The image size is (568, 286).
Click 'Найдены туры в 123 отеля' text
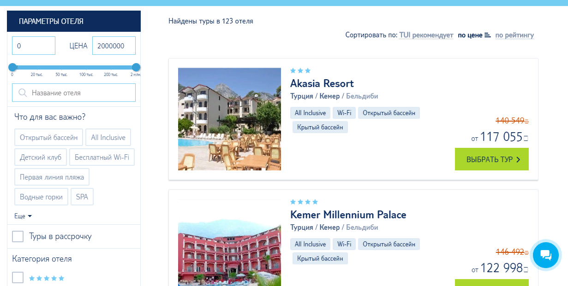click(x=211, y=21)
